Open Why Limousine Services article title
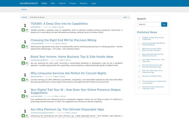This screenshot has height=118, width=189. coord(69,73)
